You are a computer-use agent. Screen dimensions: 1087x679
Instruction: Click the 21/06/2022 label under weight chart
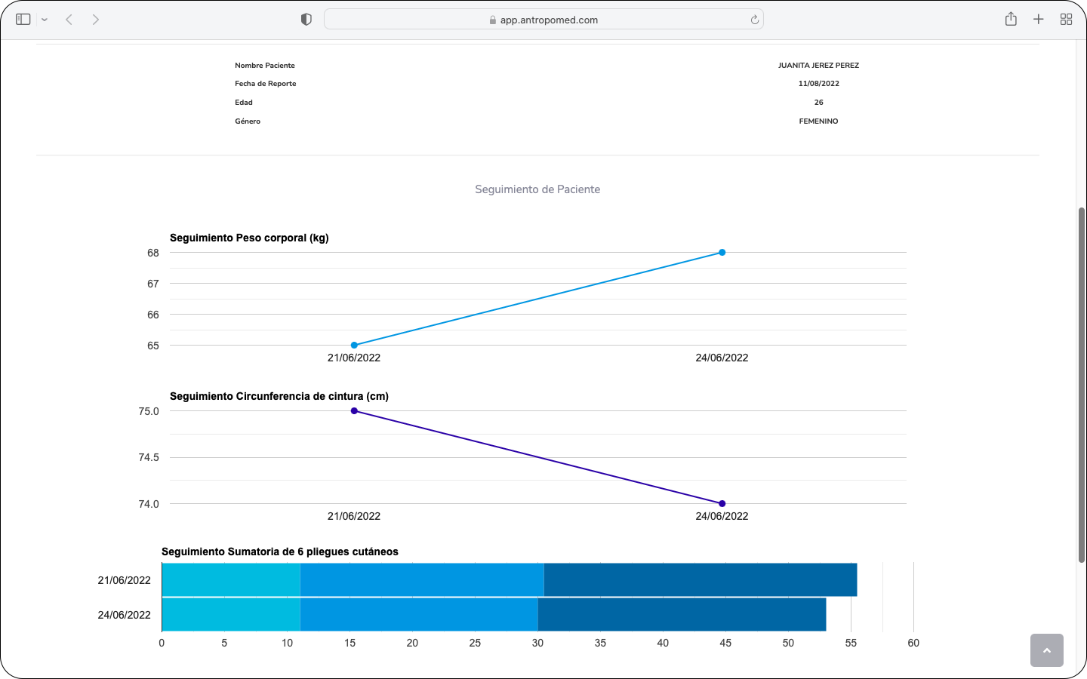coord(354,358)
